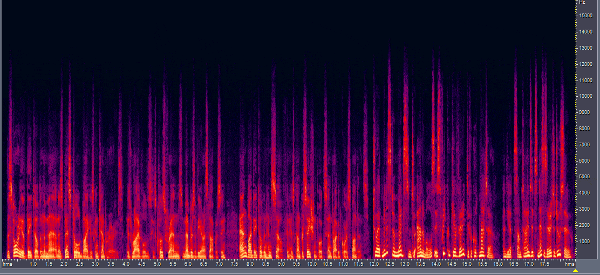Click the 17.0 mark on time ruler
The image size is (600, 275).
pyautogui.click(x=529, y=264)
